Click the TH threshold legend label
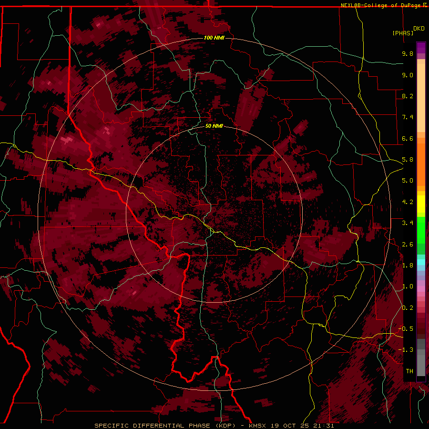The image size is (429, 429). click(x=409, y=371)
